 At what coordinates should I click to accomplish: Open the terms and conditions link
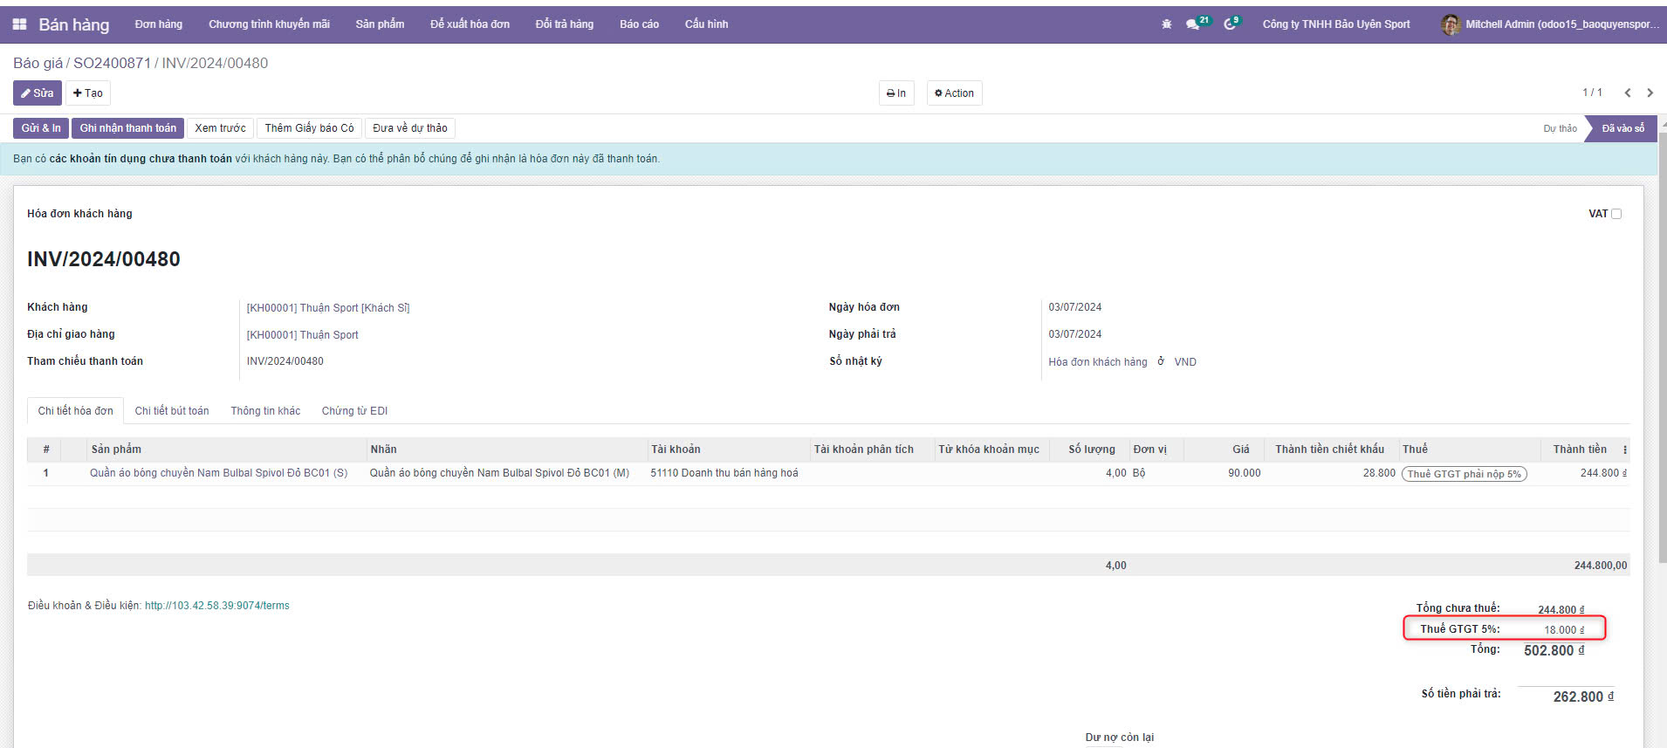click(x=216, y=606)
